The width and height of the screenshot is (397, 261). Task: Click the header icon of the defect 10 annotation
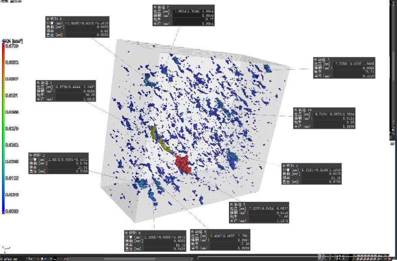(296, 110)
